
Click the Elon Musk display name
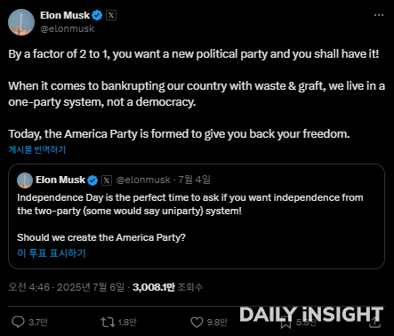pos(65,15)
